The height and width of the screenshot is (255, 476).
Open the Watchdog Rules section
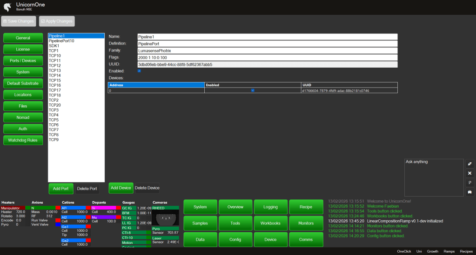click(23, 140)
